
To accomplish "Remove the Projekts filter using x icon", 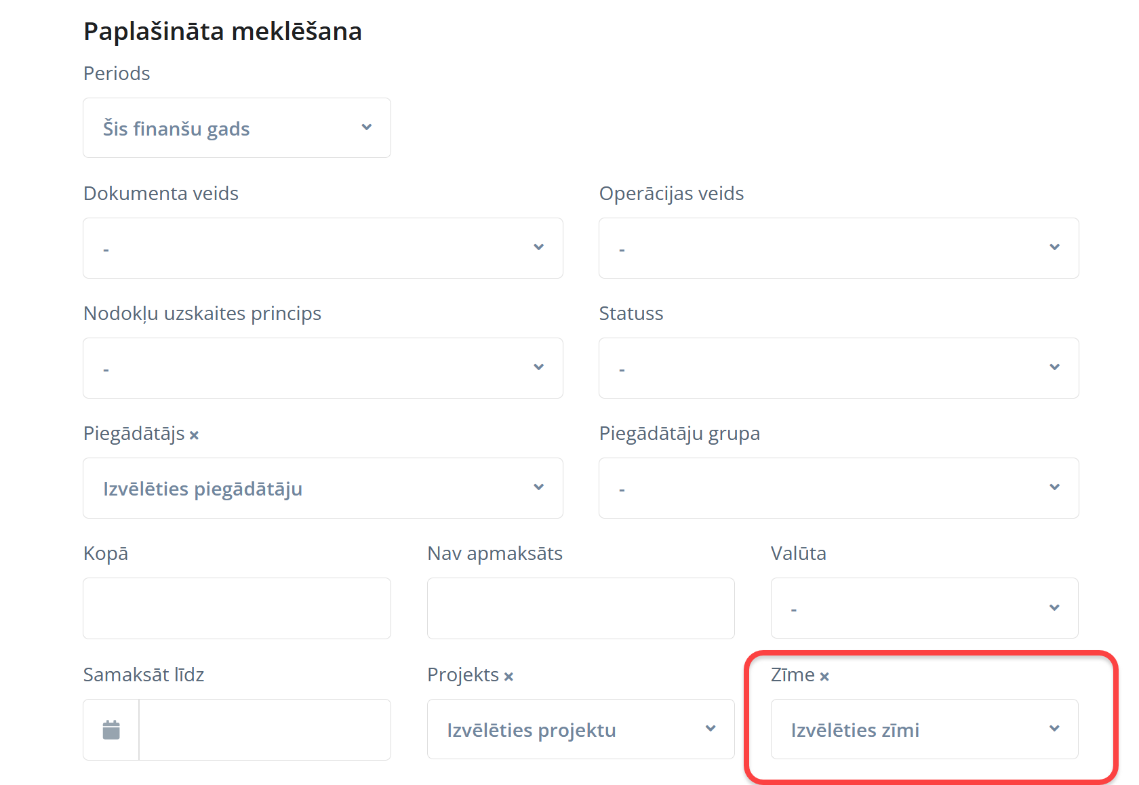I will point(508,677).
